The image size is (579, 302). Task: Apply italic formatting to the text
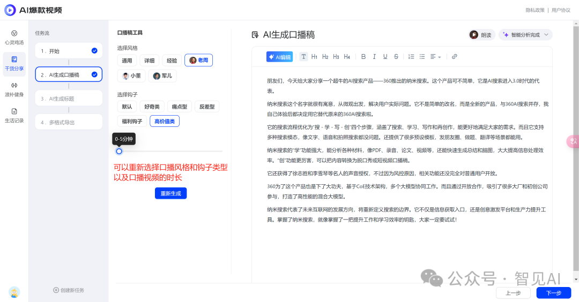(374, 57)
